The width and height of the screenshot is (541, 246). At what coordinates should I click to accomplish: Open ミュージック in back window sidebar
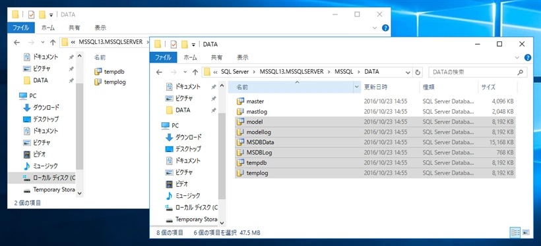point(40,166)
